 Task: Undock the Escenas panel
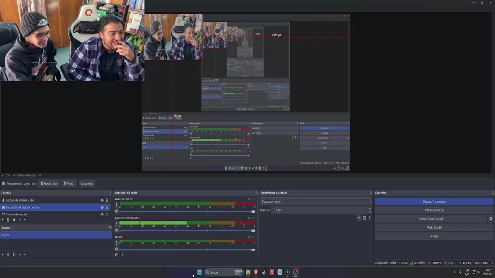point(110,228)
